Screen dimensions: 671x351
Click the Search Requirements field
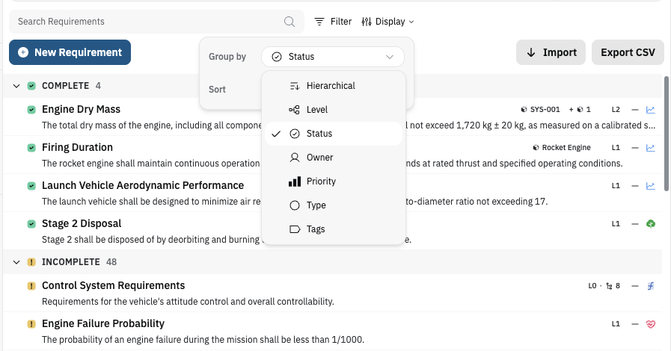point(156,22)
